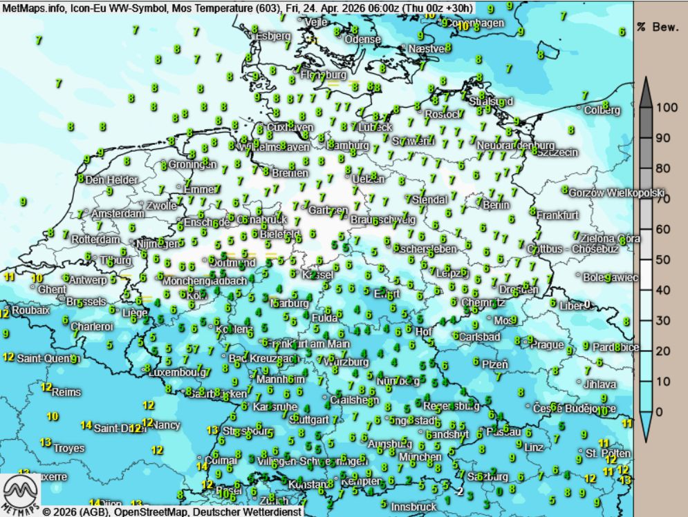This screenshot has height=517, width=688.
Task: Click the top arrow of the color scale
Action: (644, 91)
